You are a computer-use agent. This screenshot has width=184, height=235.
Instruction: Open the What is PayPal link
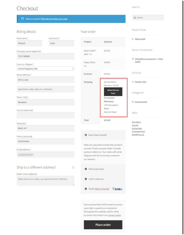tap(102, 189)
